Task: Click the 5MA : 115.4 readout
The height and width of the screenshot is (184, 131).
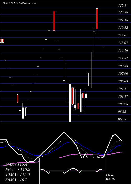Action: click(x=17, y=164)
